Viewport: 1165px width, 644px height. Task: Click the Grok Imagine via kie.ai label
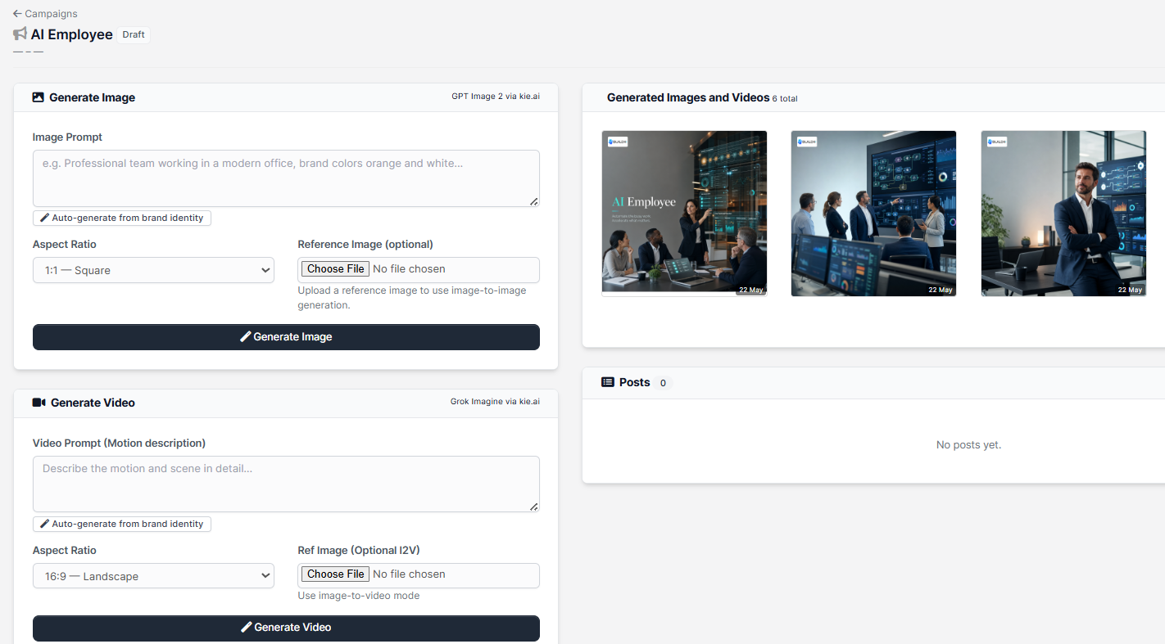point(495,401)
